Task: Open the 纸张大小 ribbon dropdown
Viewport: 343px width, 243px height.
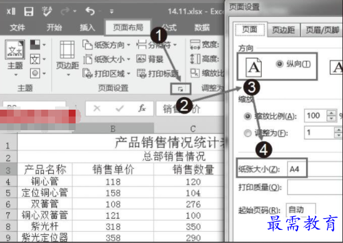Action: pyautogui.click(x=106, y=59)
